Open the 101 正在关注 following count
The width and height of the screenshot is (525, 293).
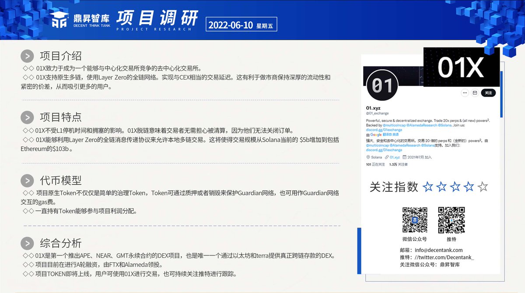375,164
